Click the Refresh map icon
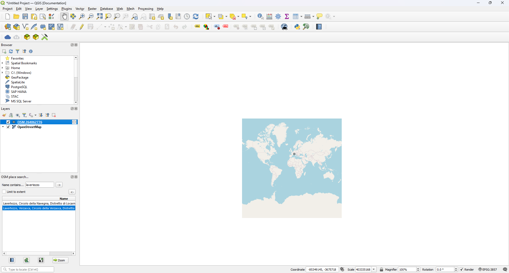Screen dimensions: 509x273 (x=196, y=16)
